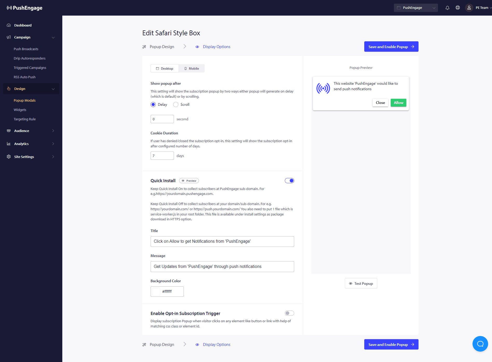
Task: Expand the Audience sidebar section
Action: pos(53,131)
